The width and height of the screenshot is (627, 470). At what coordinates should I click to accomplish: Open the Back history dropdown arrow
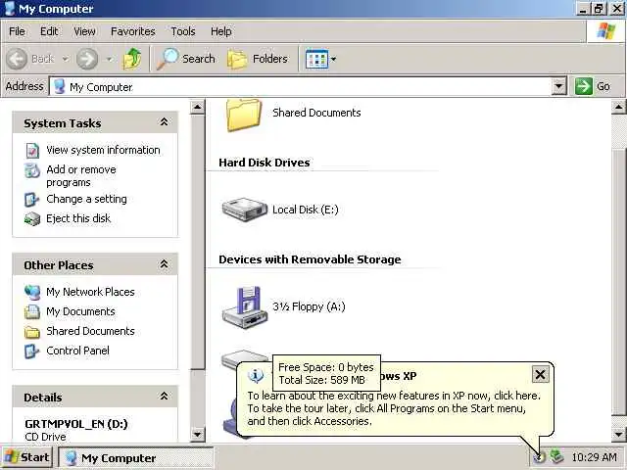pos(66,59)
